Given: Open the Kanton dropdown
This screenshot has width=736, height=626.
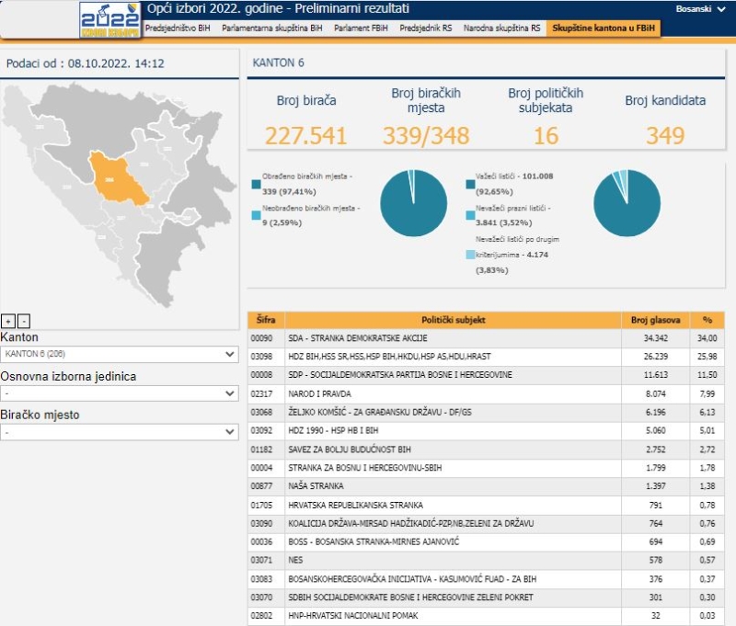Looking at the screenshot, I should click(120, 354).
